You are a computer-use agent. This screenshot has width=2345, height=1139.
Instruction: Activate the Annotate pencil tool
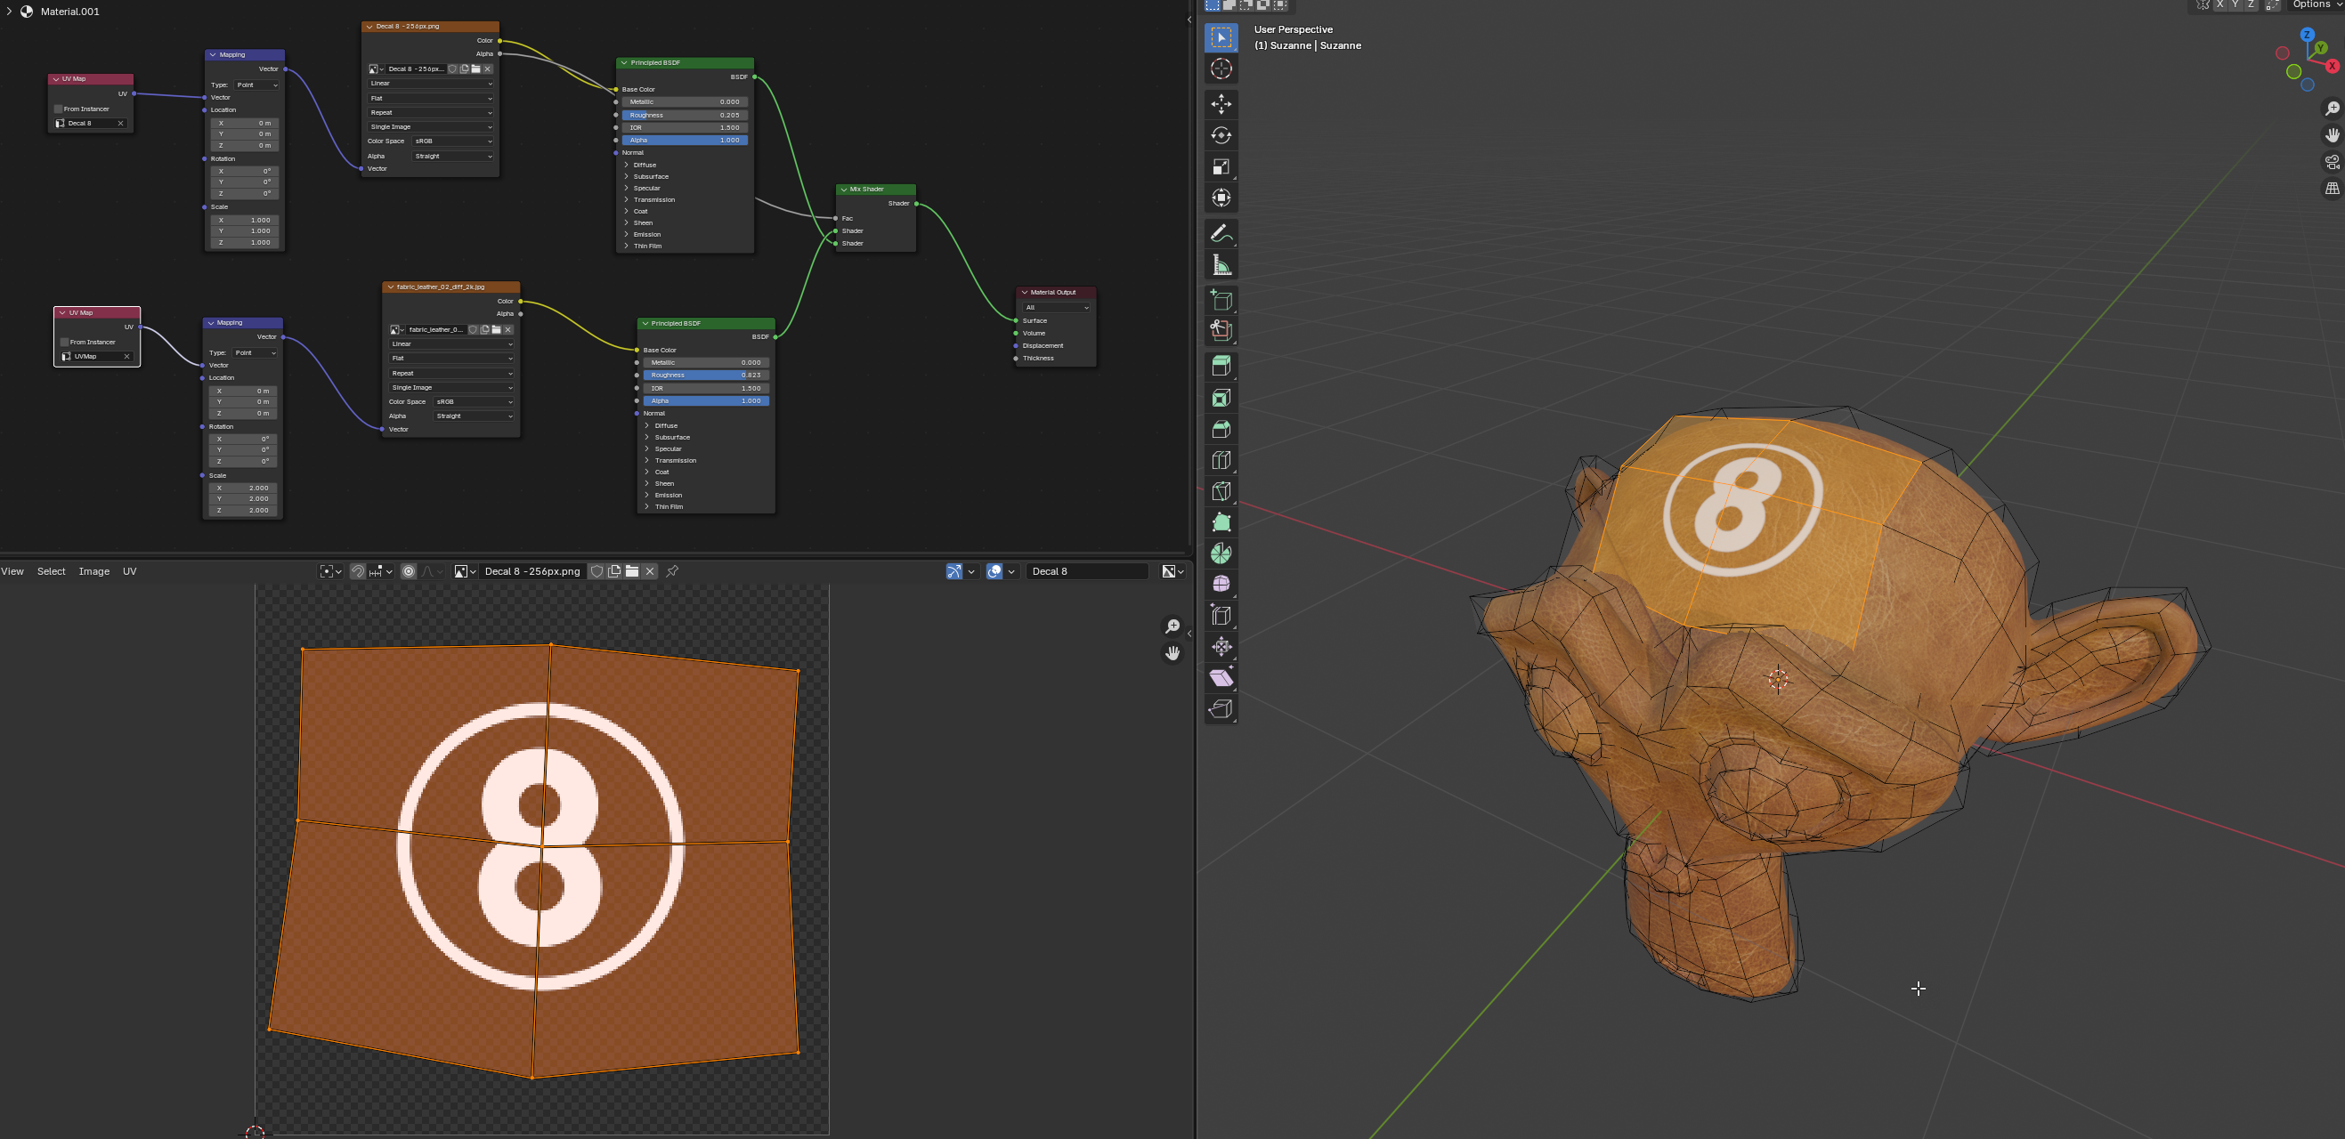(1221, 234)
